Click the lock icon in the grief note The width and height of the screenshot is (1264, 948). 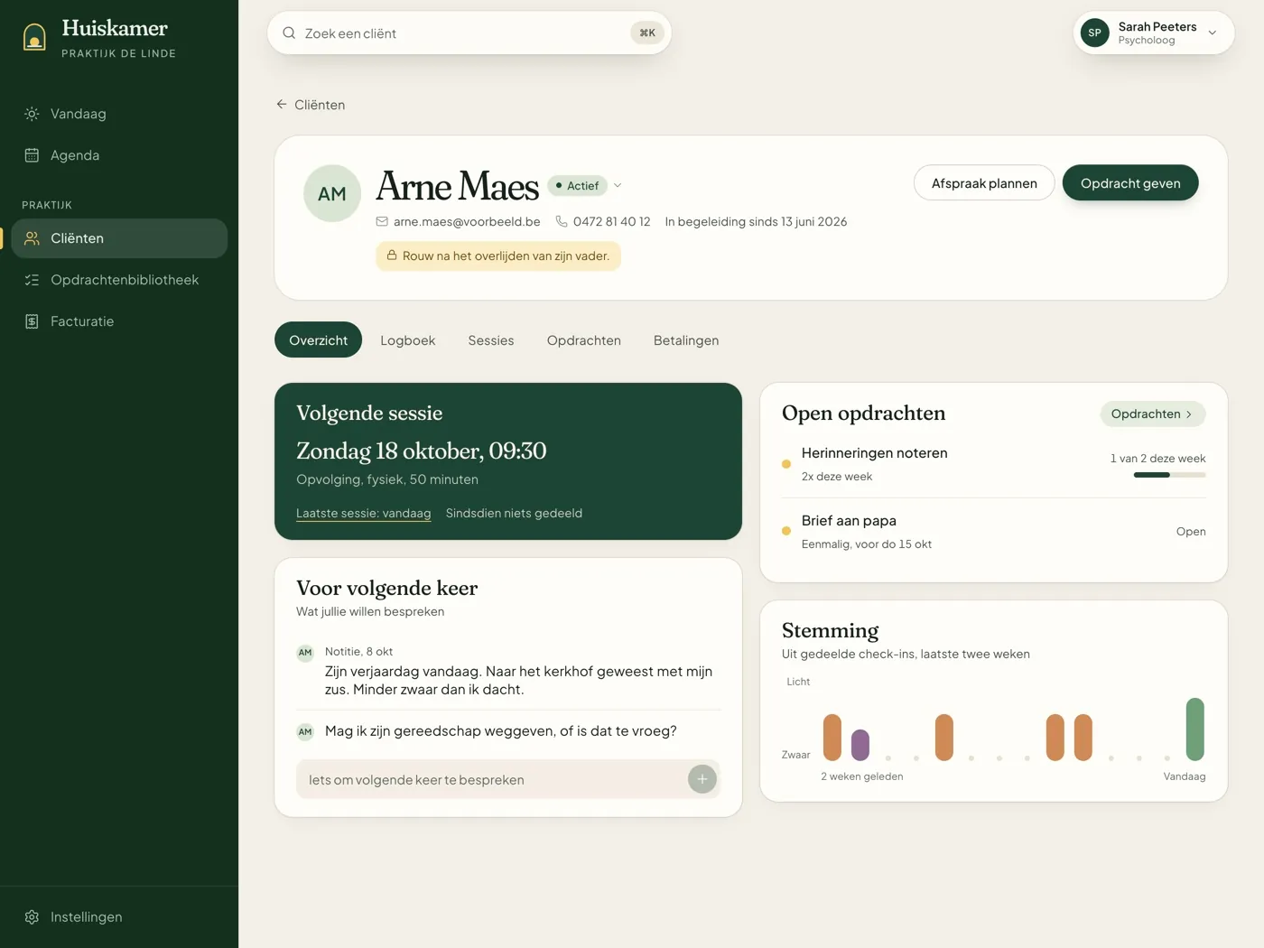[392, 256]
